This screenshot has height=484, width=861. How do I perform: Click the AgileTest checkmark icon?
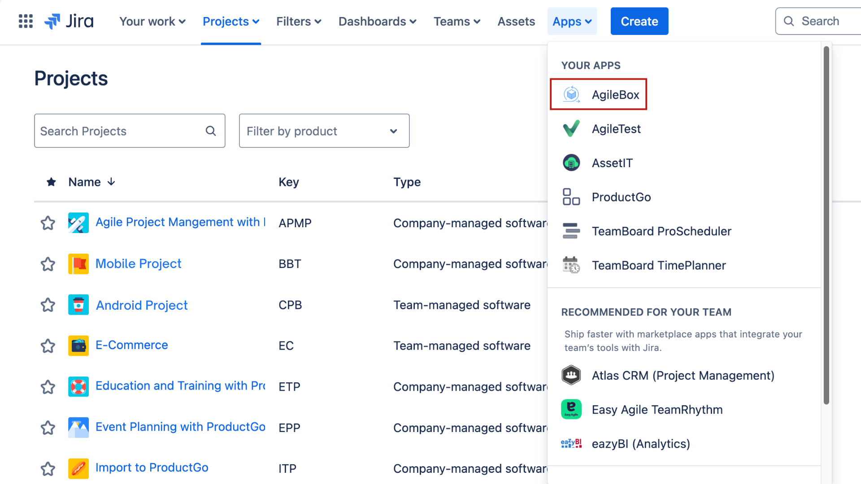(571, 129)
